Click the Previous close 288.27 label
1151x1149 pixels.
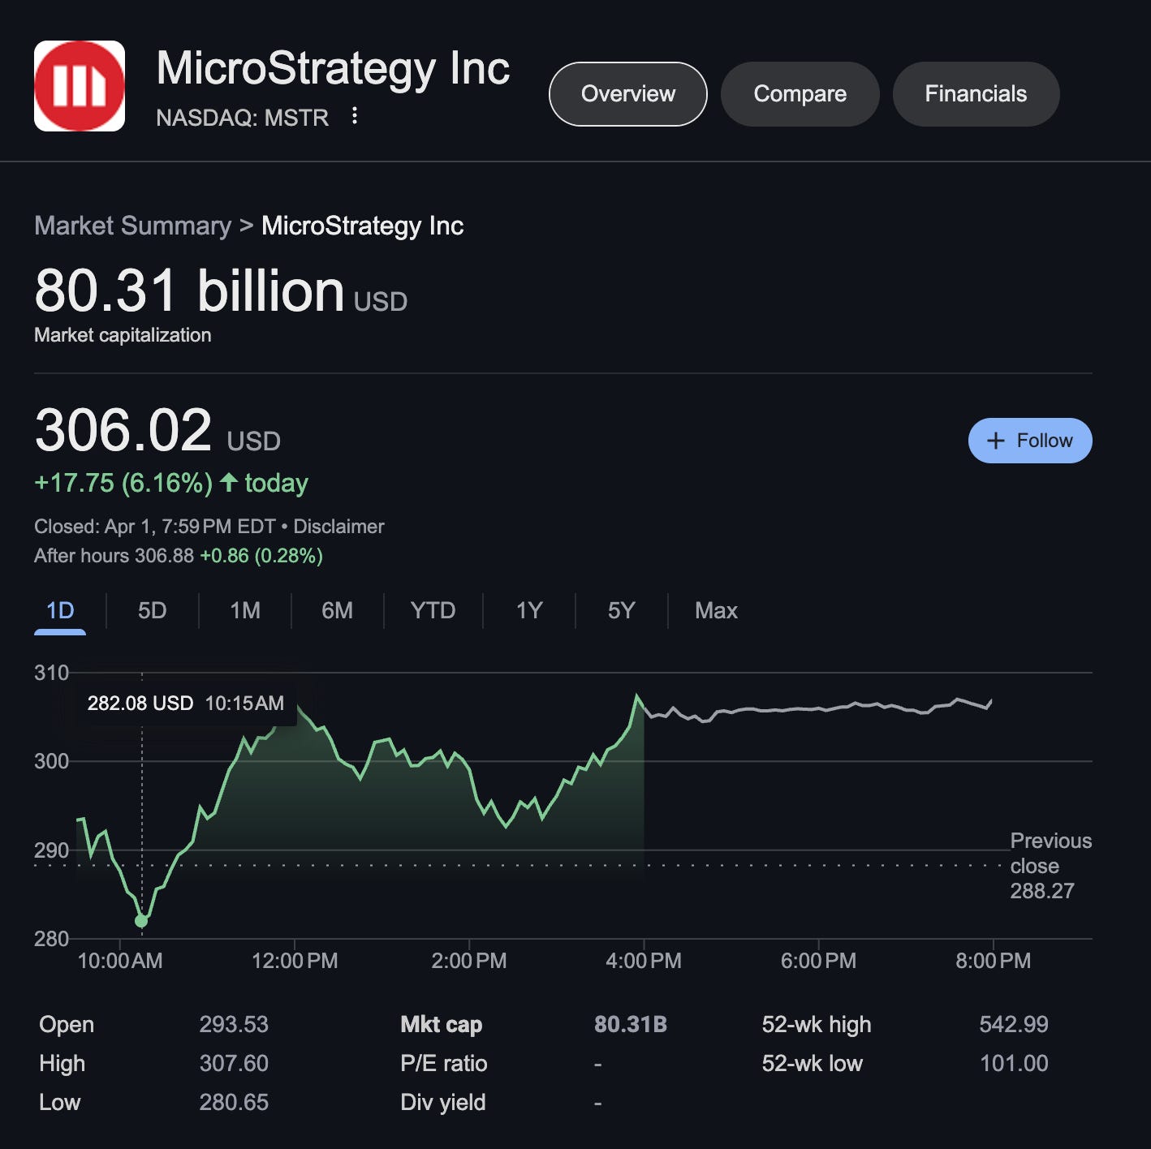coord(1050,866)
